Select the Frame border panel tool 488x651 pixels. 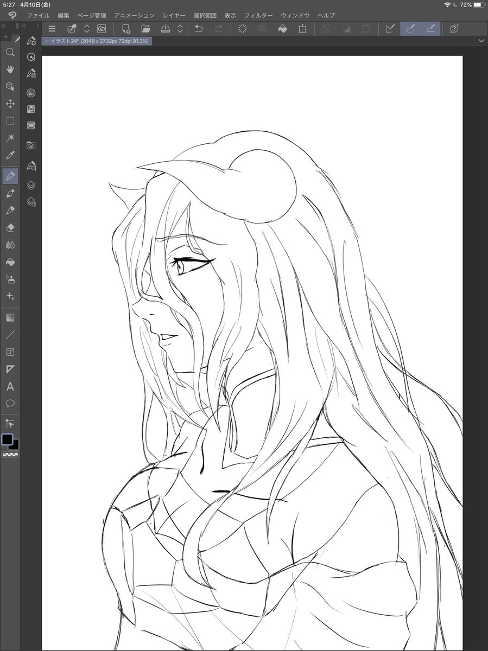click(10, 352)
